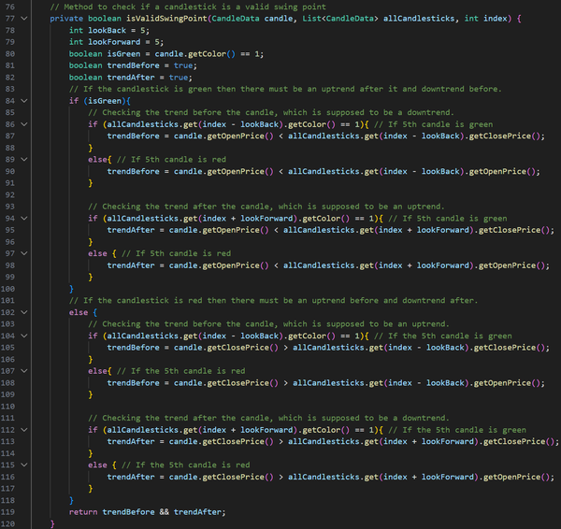Click the comment about red candlestick on line 101
The width and height of the screenshot is (561, 529).
coord(280,300)
